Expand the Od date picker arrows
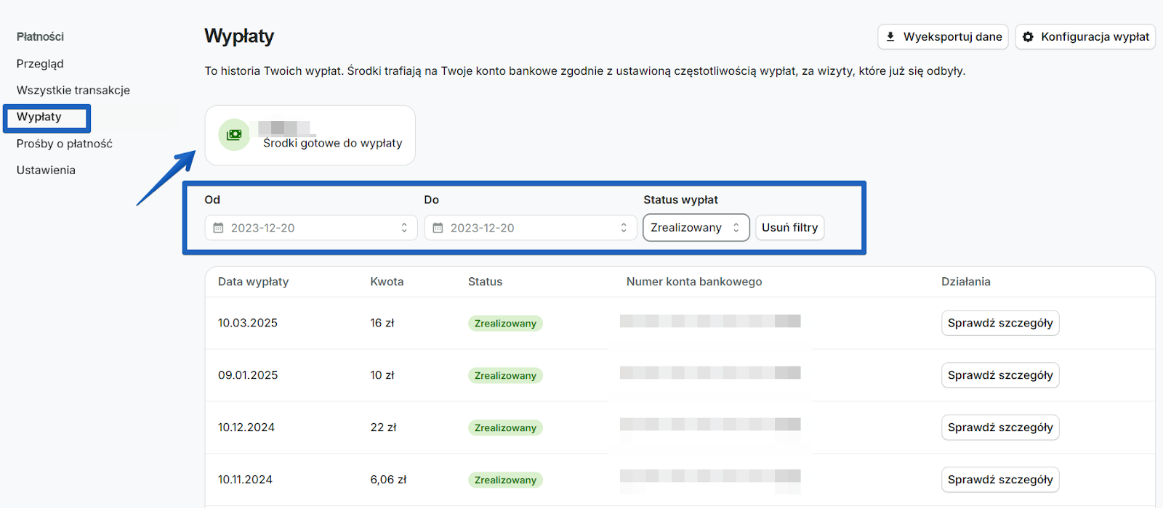The width and height of the screenshot is (1163, 508). 404,228
